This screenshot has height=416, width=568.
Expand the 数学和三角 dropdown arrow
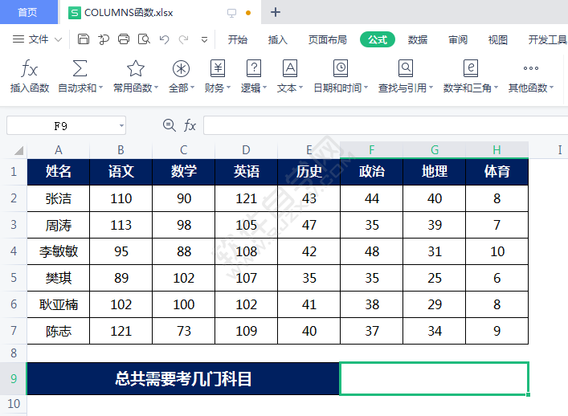click(496, 88)
